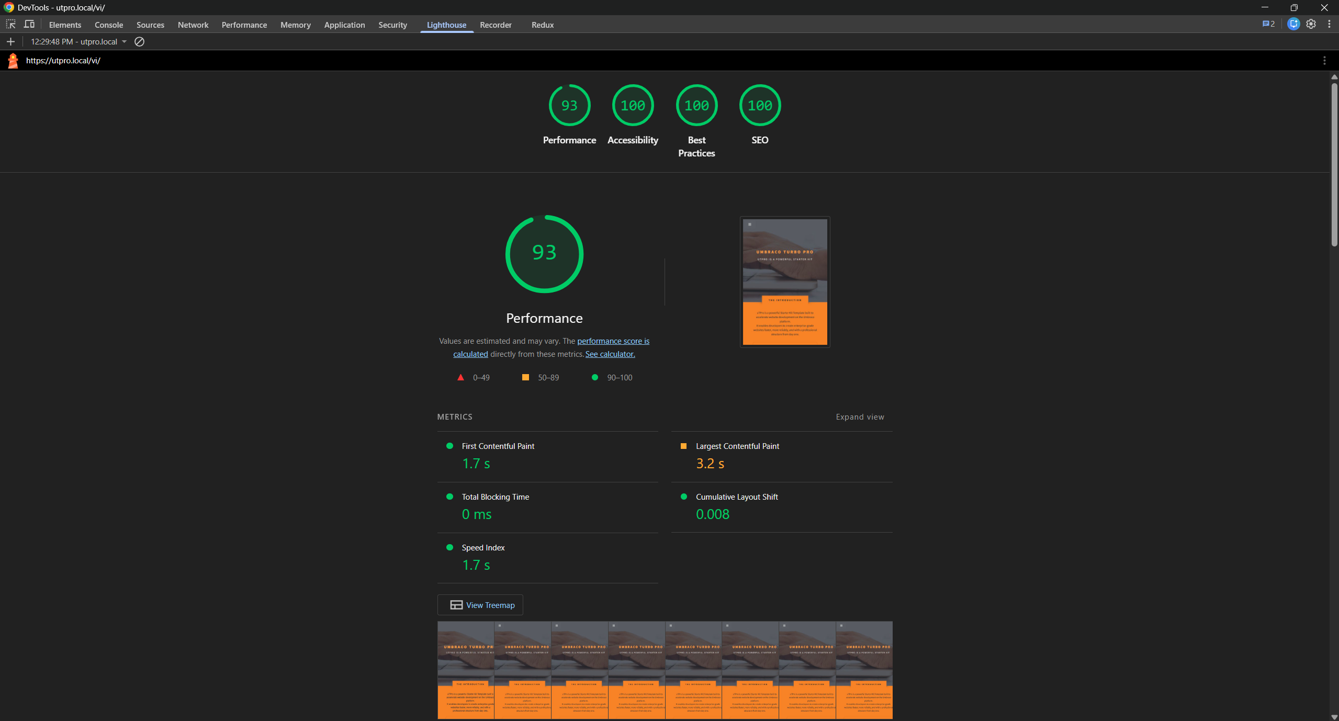The image size is (1339, 721).
Task: Clear all reports with the circle-slash icon
Action: (x=139, y=42)
